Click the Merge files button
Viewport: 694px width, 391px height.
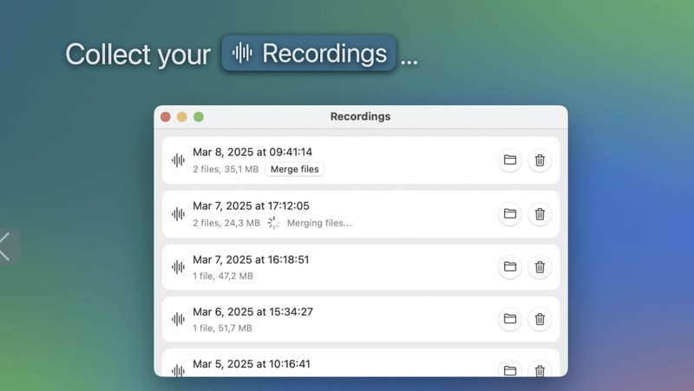pyautogui.click(x=295, y=169)
